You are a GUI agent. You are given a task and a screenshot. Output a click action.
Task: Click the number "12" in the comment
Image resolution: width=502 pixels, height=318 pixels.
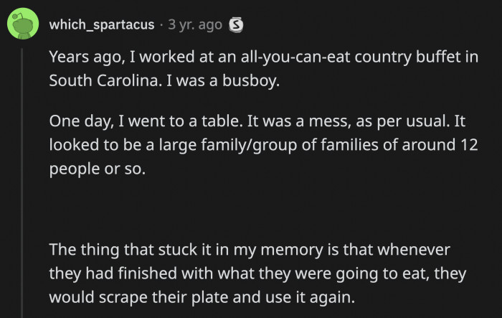[467, 144]
